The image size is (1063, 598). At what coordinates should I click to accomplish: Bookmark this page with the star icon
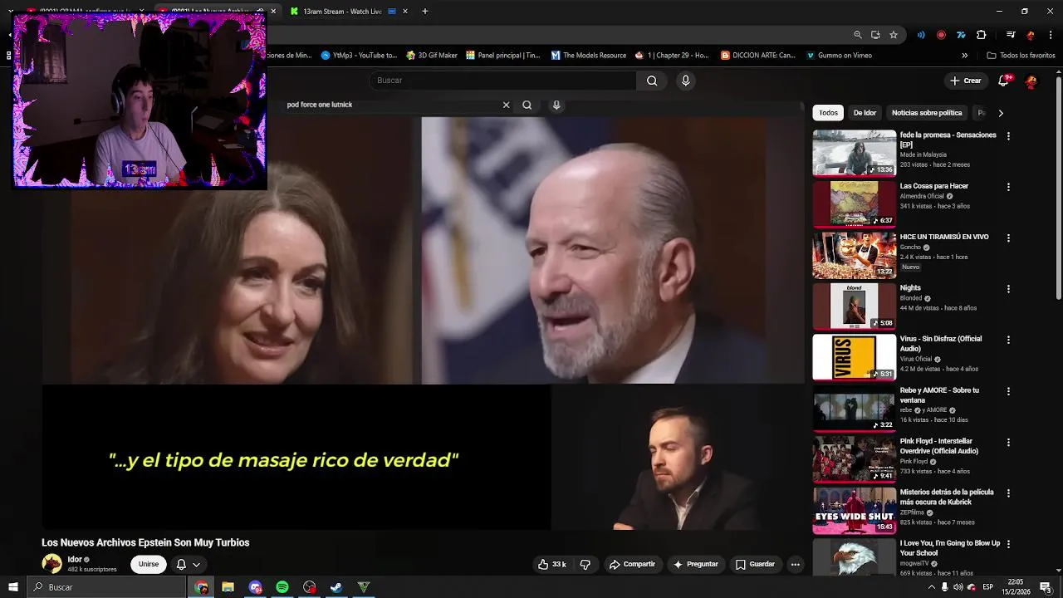click(894, 35)
